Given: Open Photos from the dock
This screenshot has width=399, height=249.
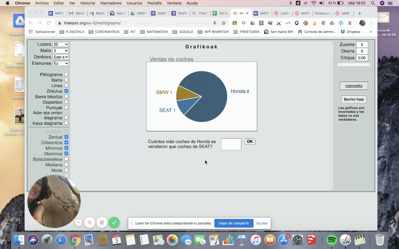Looking at the screenshot, I should coord(172,240).
